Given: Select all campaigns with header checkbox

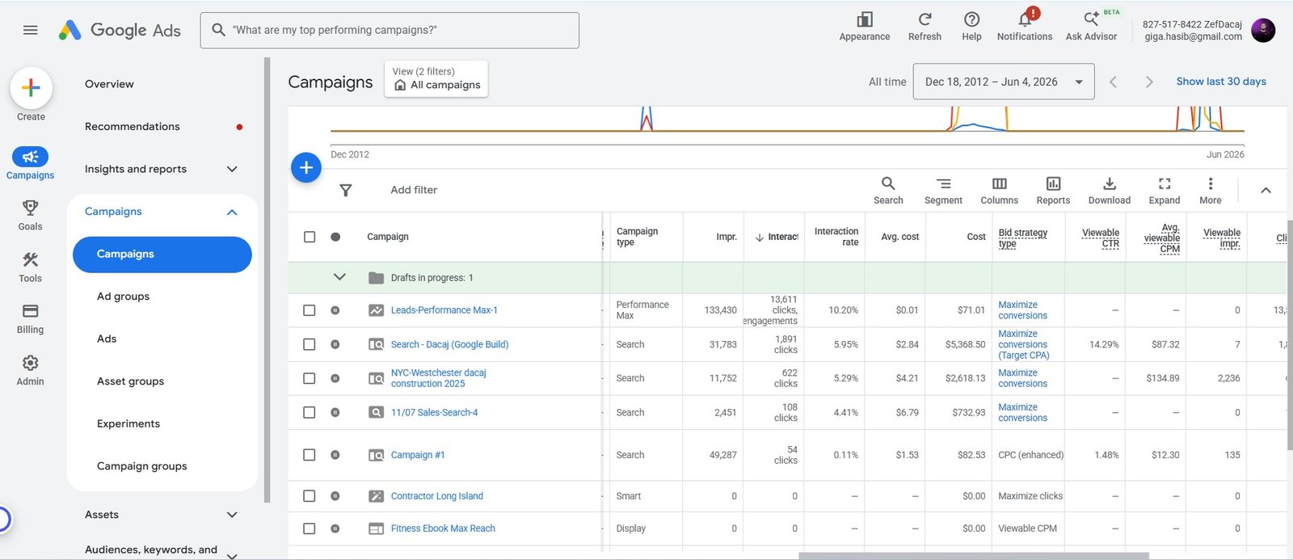Looking at the screenshot, I should pyautogui.click(x=310, y=237).
